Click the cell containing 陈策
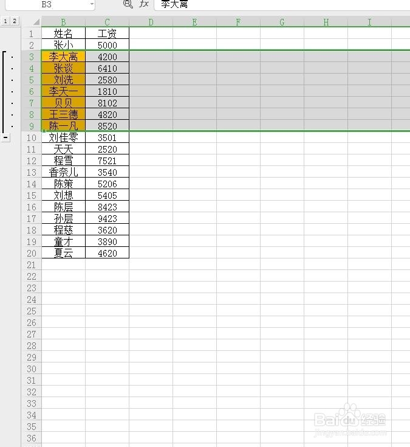This screenshot has height=447, width=410. click(x=64, y=184)
